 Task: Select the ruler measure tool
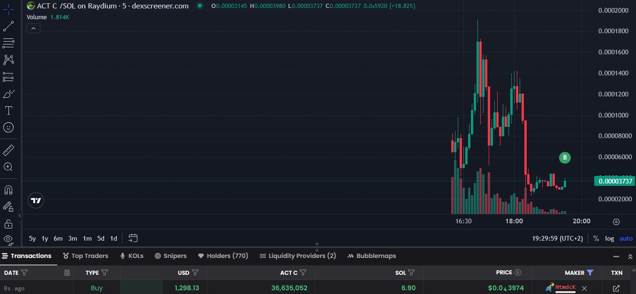(x=8, y=150)
